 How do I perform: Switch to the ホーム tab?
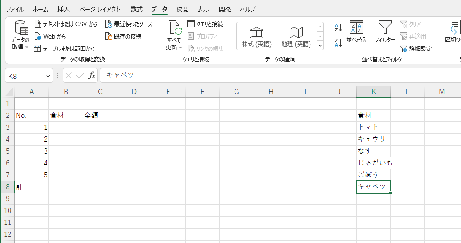click(x=40, y=9)
